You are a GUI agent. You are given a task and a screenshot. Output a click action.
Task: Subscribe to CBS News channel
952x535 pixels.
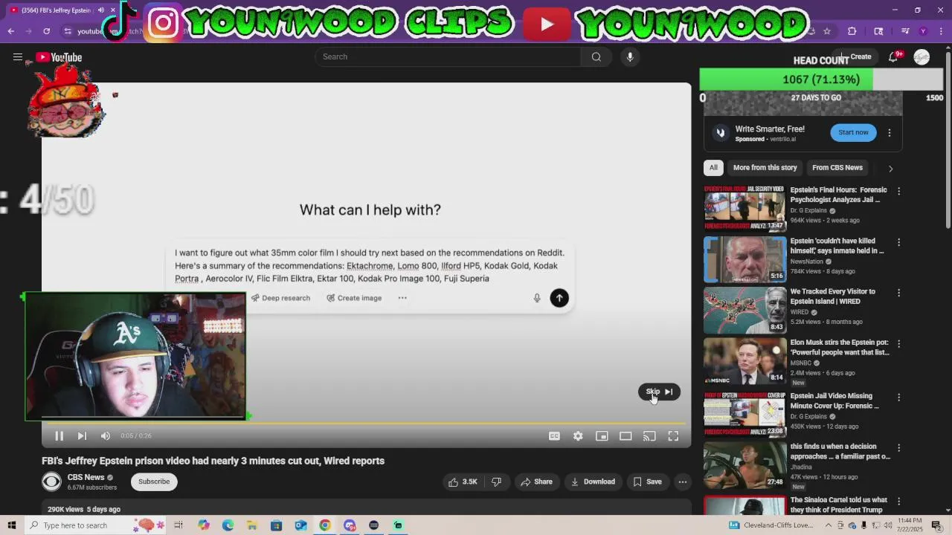(x=154, y=481)
